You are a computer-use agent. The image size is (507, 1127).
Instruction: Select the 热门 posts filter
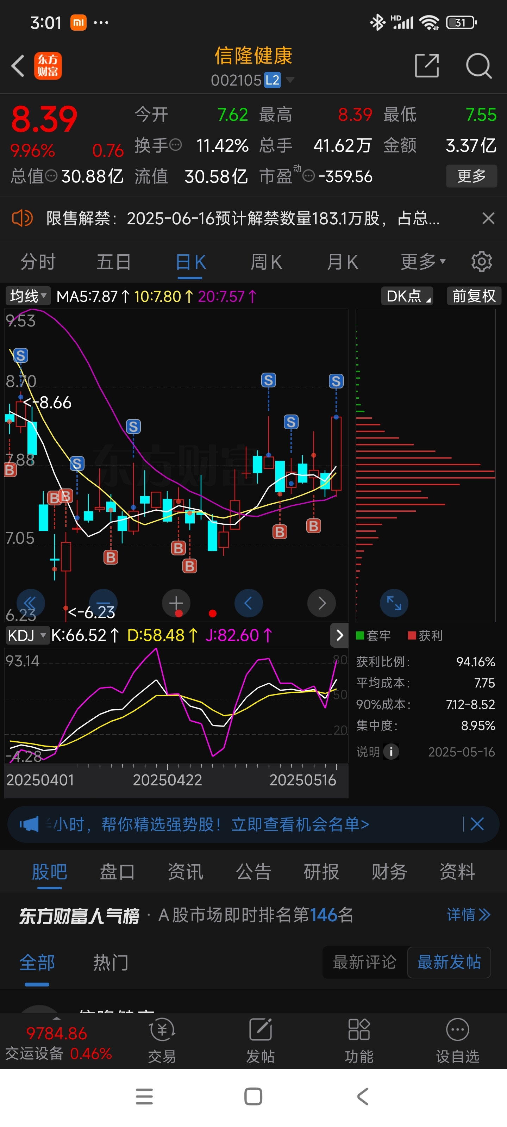[x=111, y=963]
